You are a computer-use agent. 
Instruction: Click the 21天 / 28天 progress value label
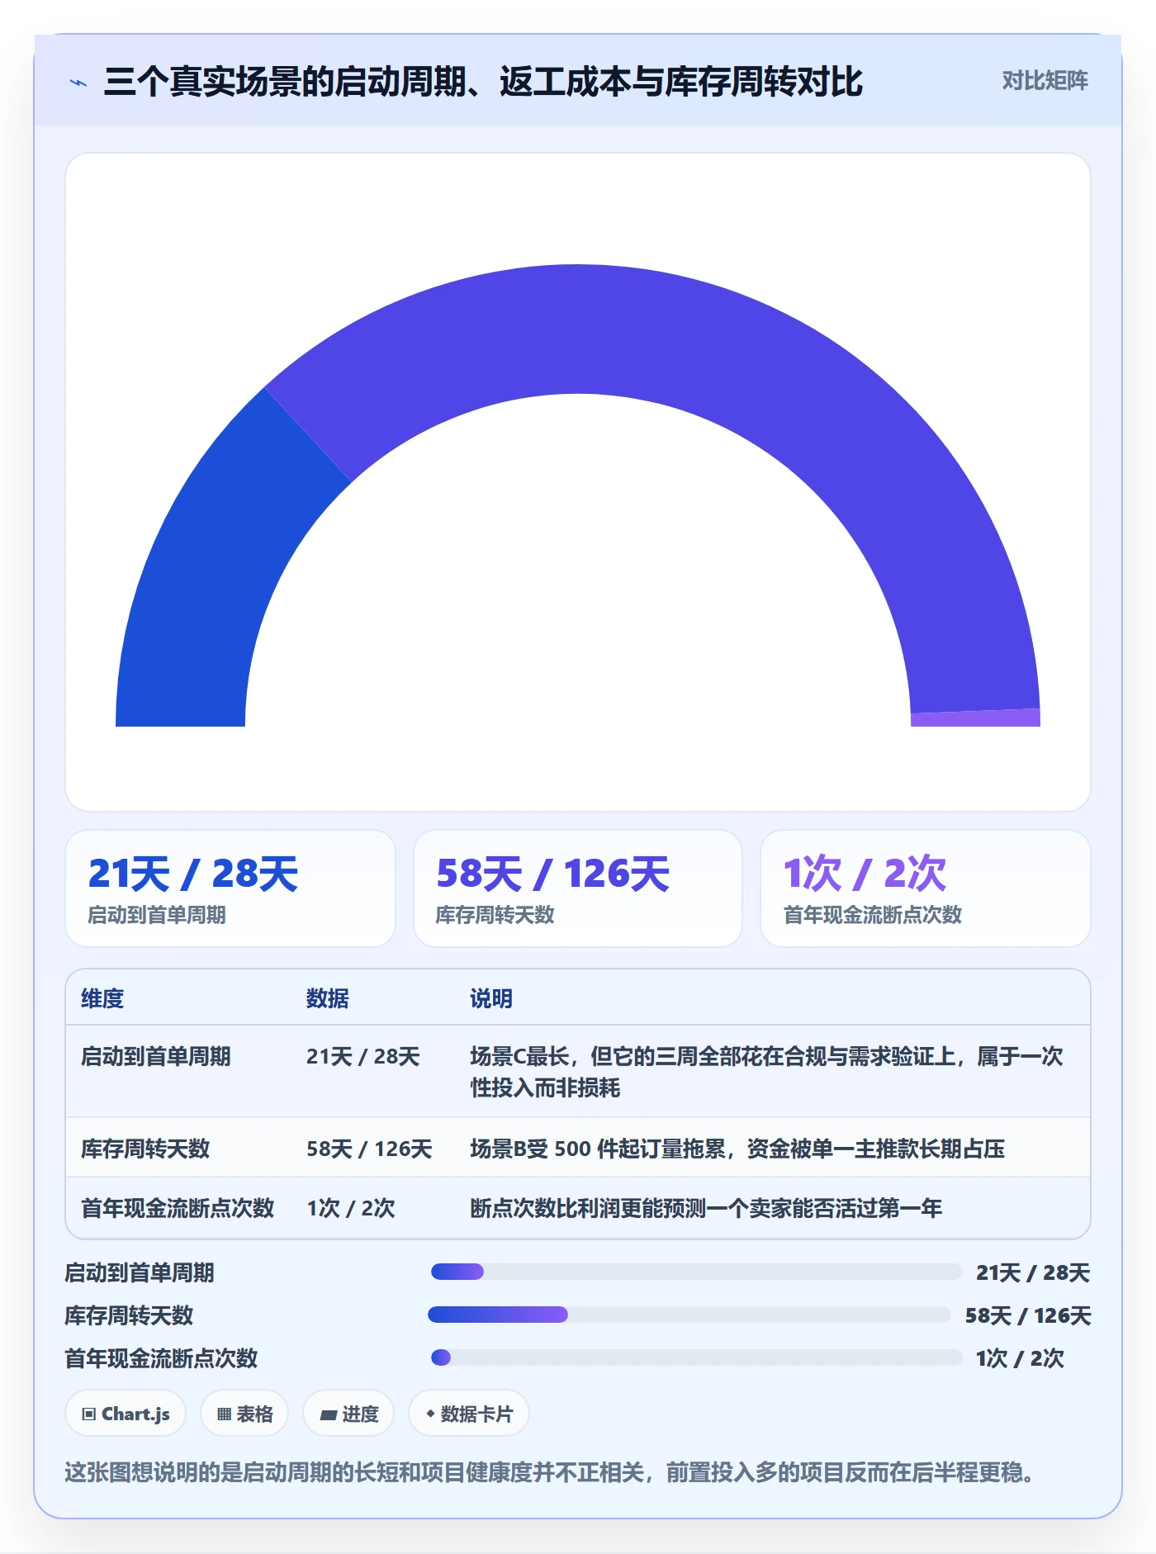(x=1033, y=1272)
